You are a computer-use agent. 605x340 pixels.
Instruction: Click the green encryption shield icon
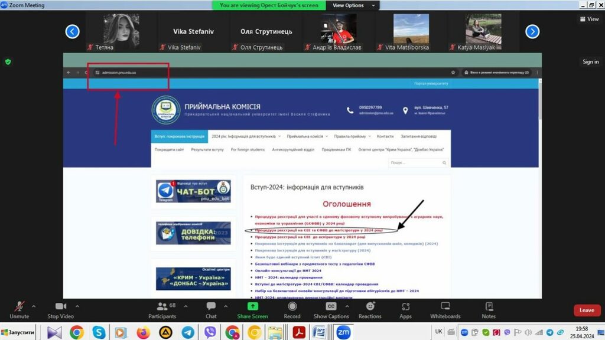pos(8,61)
